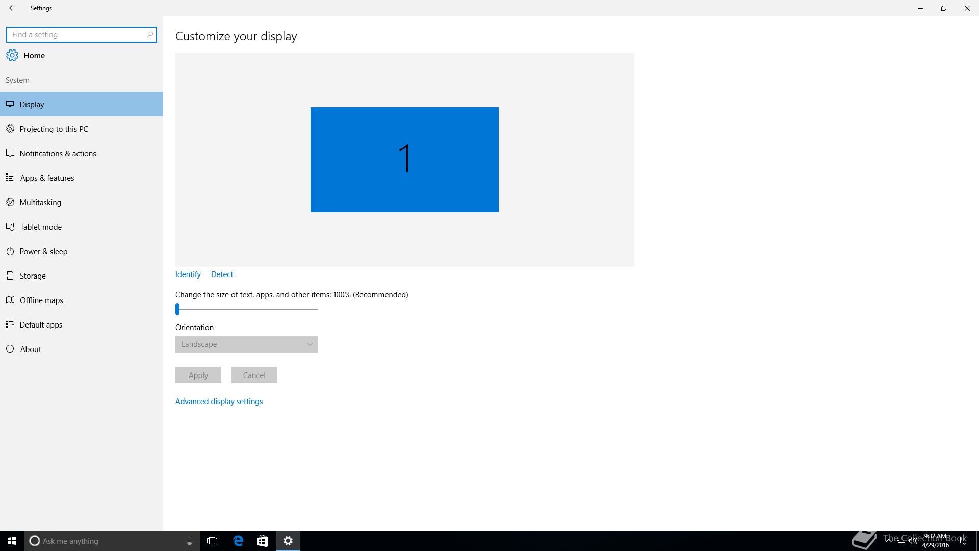This screenshot has width=979, height=551.
Task: Open Default apps settings
Action: (x=82, y=324)
